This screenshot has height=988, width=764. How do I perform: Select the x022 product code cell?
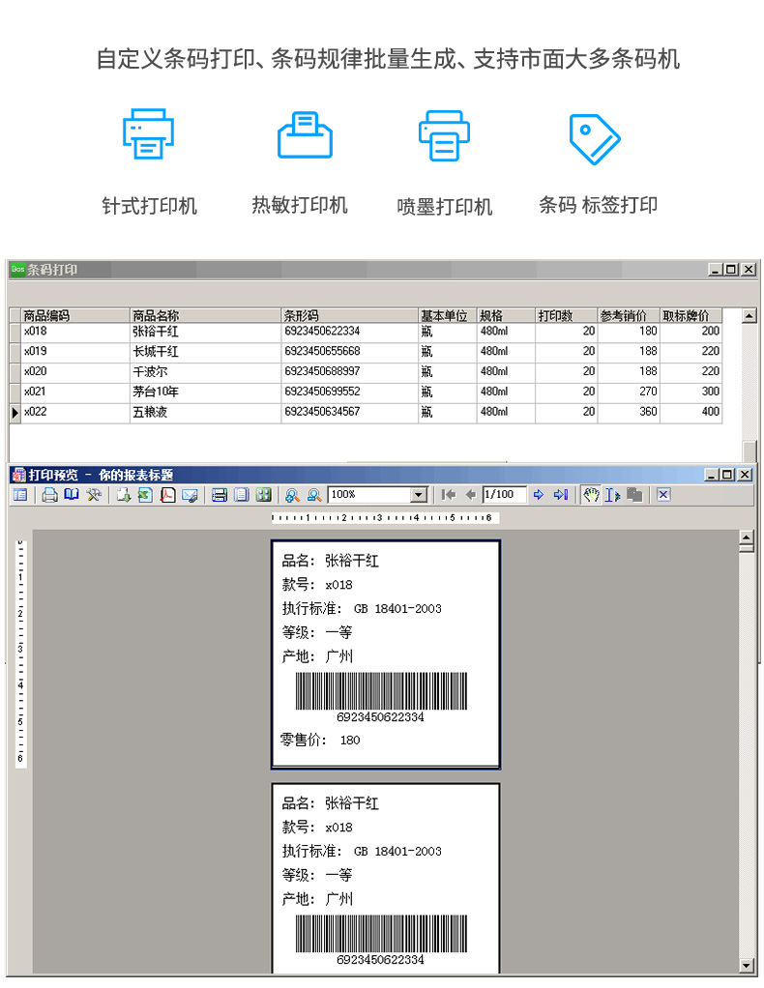[75, 413]
